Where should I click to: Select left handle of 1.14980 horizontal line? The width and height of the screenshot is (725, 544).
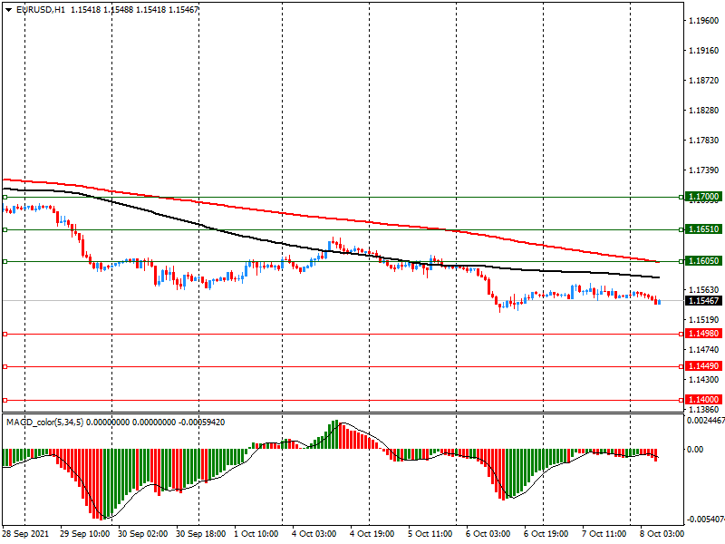pyautogui.click(x=5, y=334)
